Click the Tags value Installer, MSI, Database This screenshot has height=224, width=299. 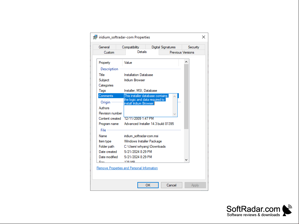(x=141, y=91)
